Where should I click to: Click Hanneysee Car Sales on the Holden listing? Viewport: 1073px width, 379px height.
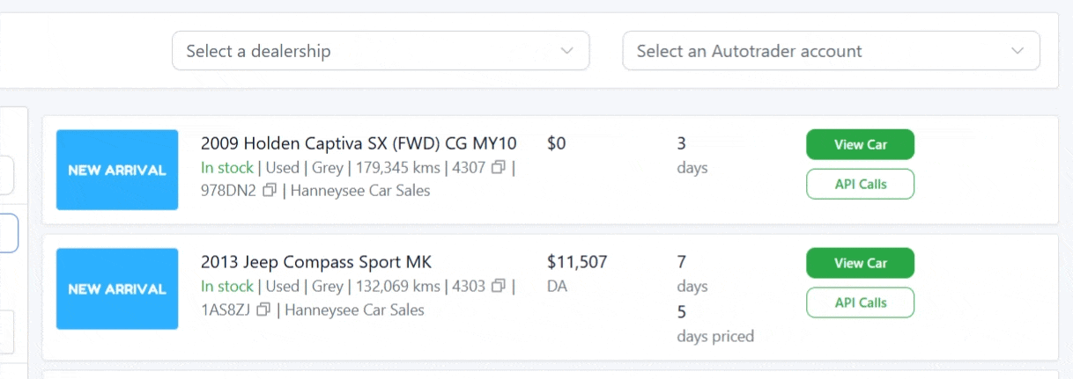tap(360, 190)
